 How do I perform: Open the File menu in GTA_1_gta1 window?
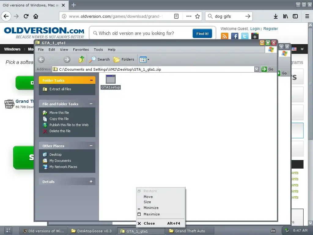click(x=41, y=50)
